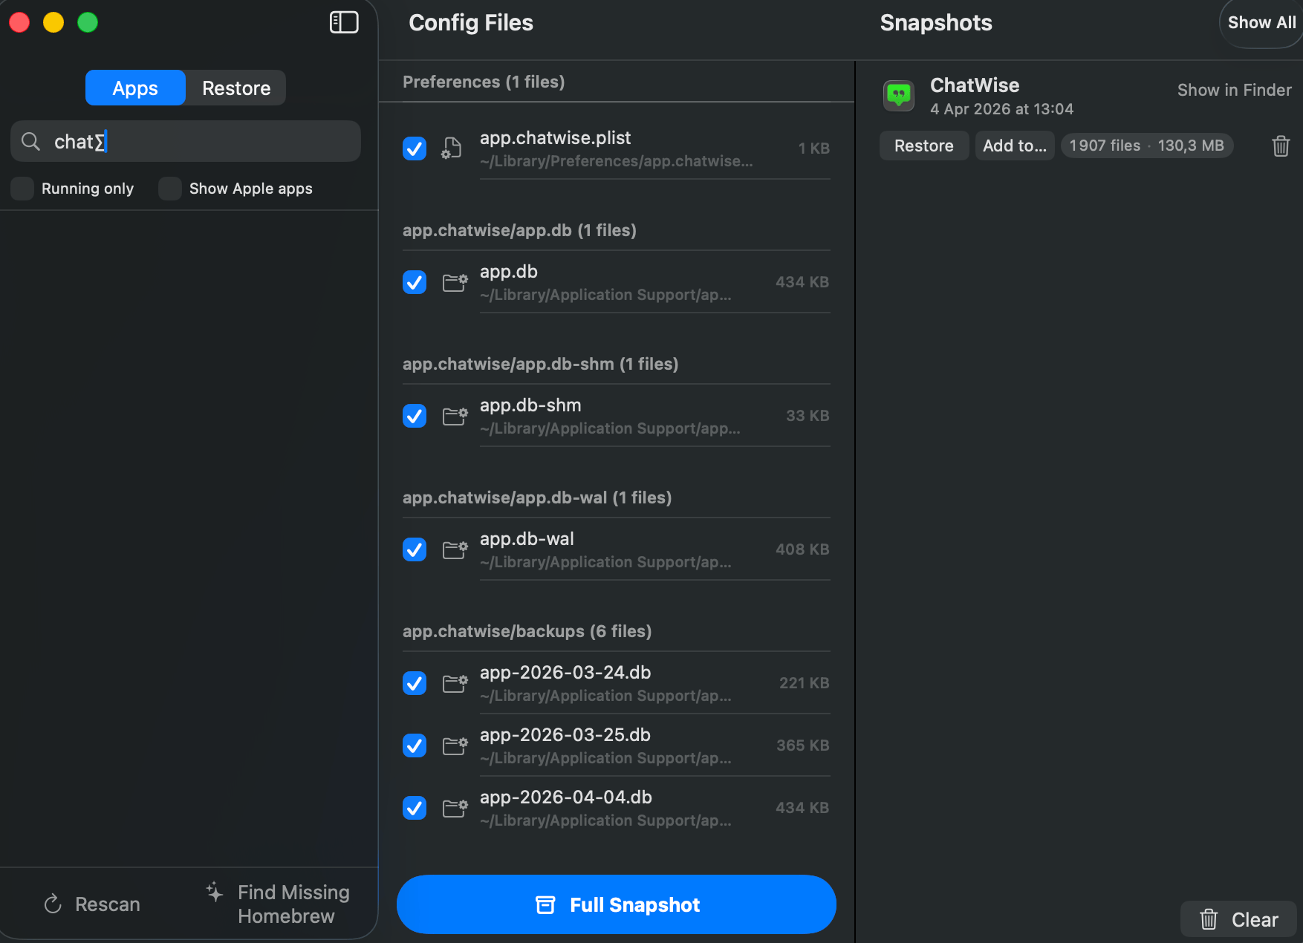Click the app.chatwise.plist file icon
Image resolution: width=1303 pixels, height=943 pixels.
point(452,149)
